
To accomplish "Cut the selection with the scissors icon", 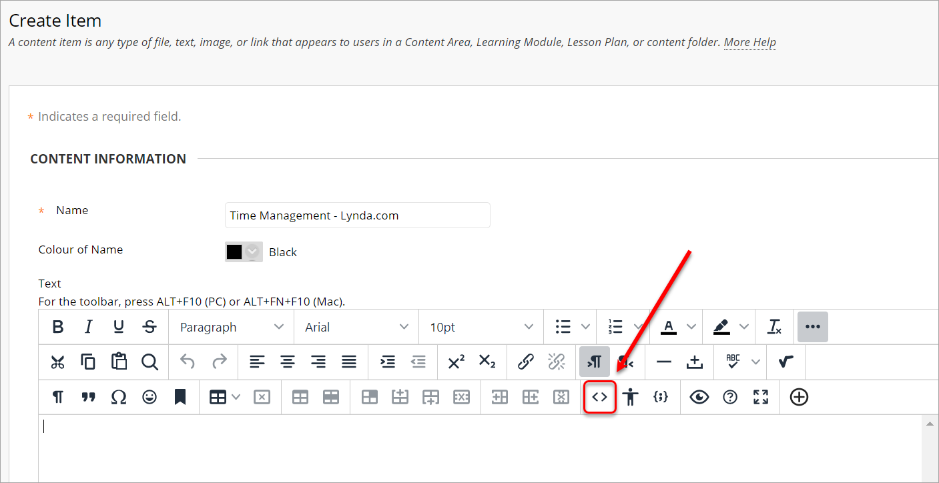I will pyautogui.click(x=58, y=362).
